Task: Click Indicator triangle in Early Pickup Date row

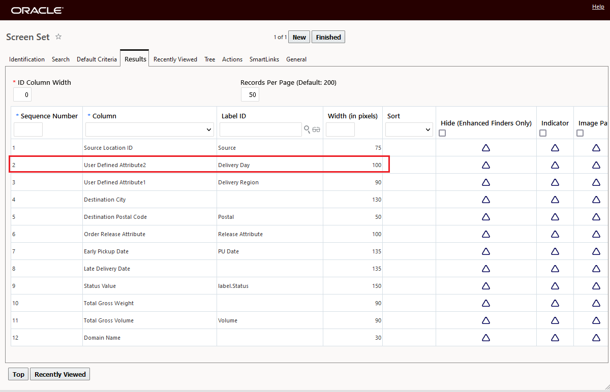Action: pyautogui.click(x=555, y=251)
